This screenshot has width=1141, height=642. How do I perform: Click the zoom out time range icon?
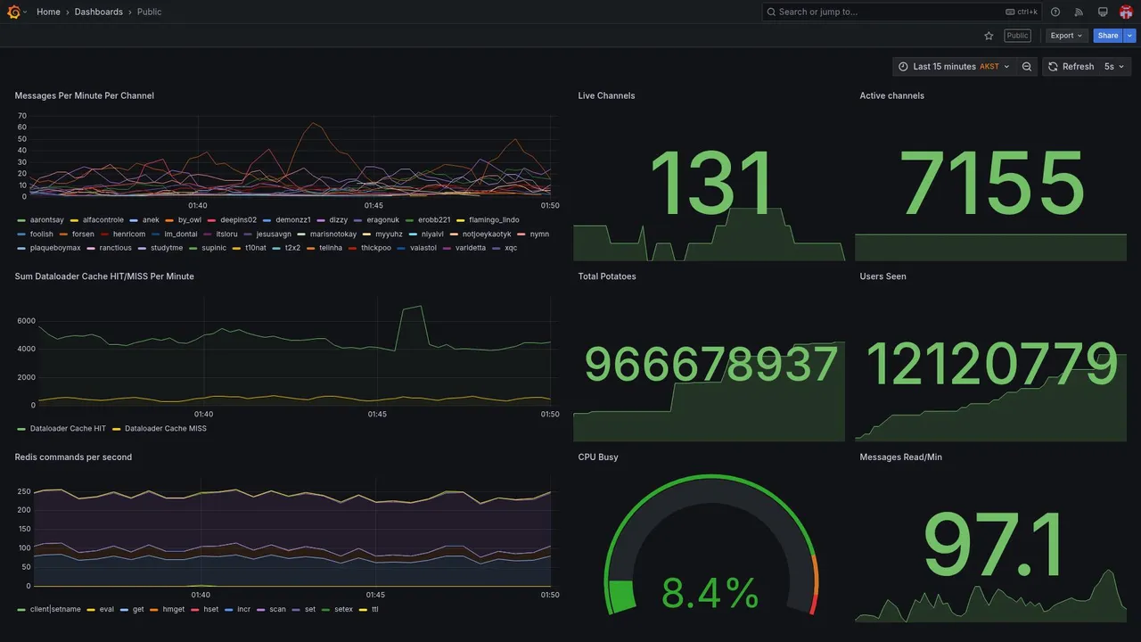click(1027, 67)
